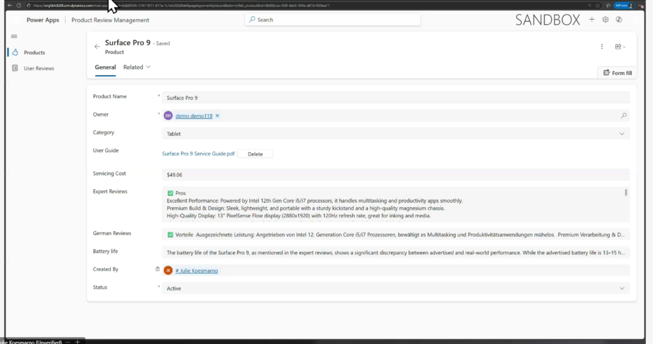Click the browser address bar URL
This screenshot has width=653, height=344.
pyautogui.click(x=181, y=5)
